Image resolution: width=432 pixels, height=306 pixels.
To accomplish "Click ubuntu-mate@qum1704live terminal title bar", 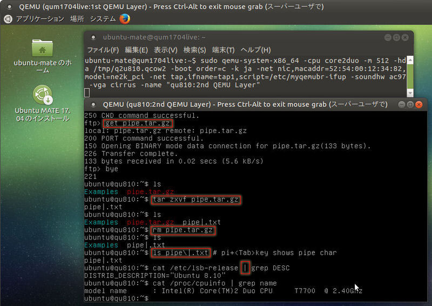I will (x=248, y=37).
